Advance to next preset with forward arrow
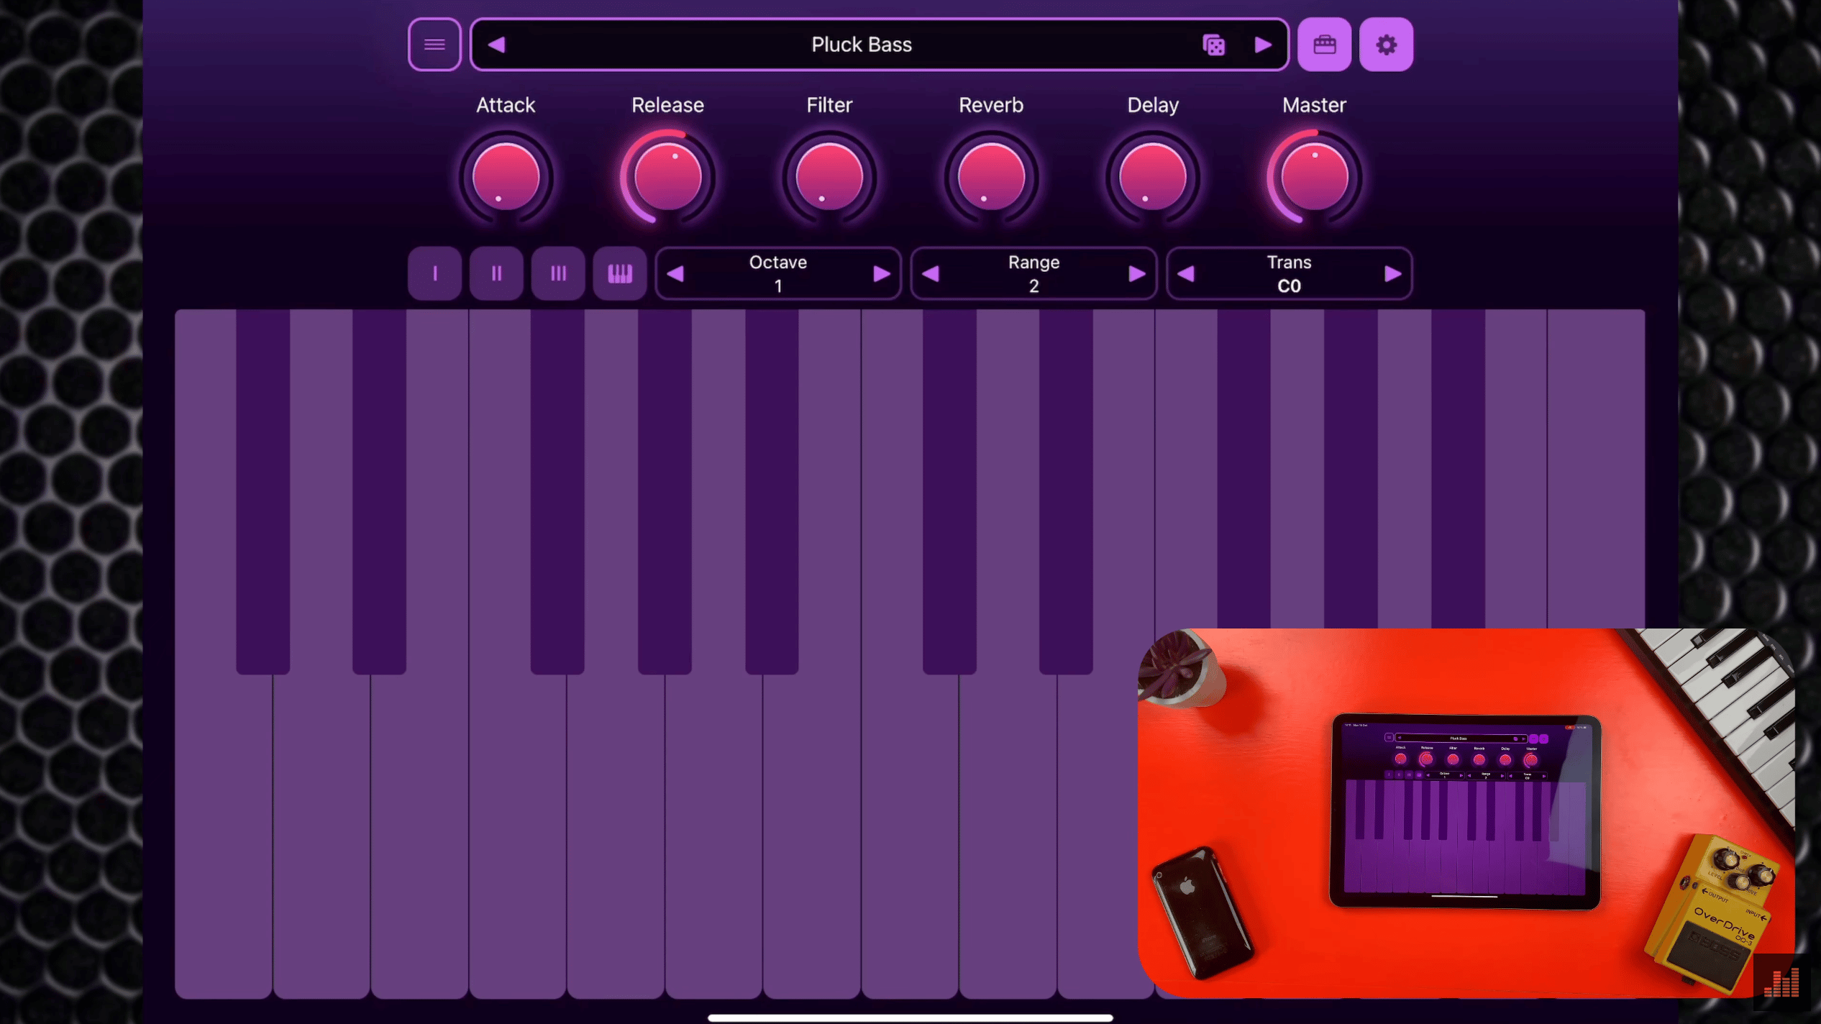1821x1024 pixels. 1264,44
